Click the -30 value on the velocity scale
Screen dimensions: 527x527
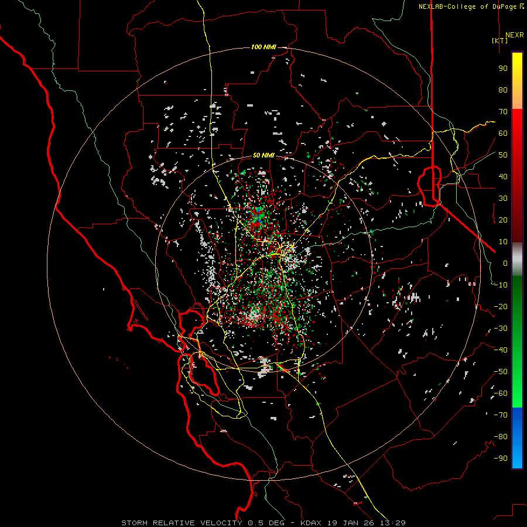501,328
